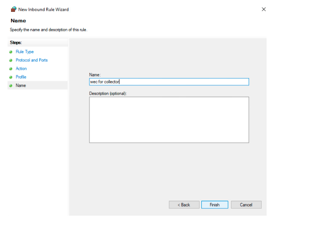Close the New Inbound Rule Wizard
312x239 pixels.
pyautogui.click(x=264, y=9)
